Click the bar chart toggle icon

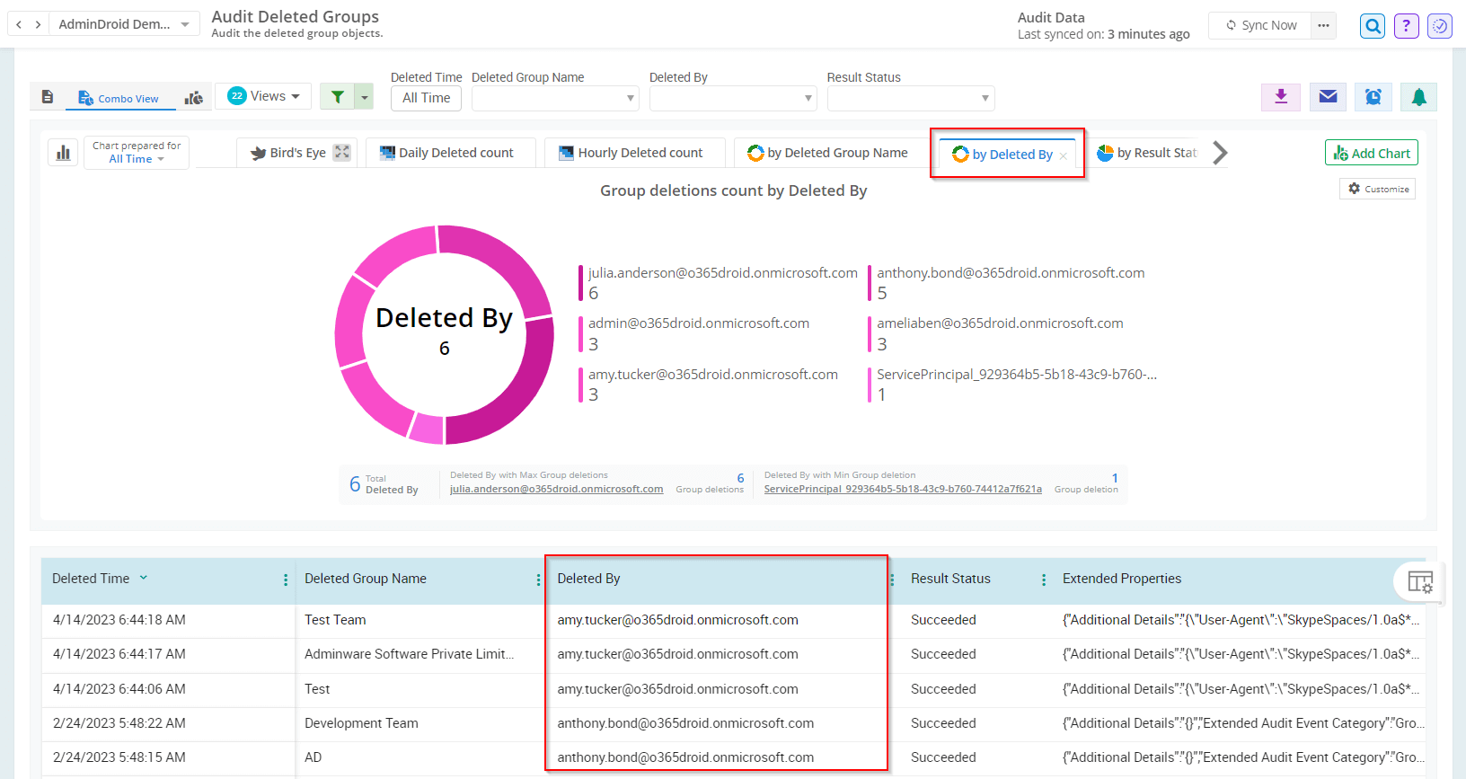(63, 153)
